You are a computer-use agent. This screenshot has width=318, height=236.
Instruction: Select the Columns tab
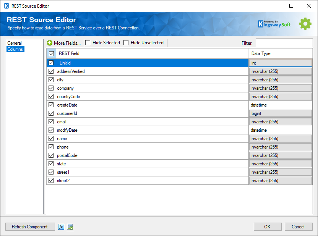[x=15, y=49]
